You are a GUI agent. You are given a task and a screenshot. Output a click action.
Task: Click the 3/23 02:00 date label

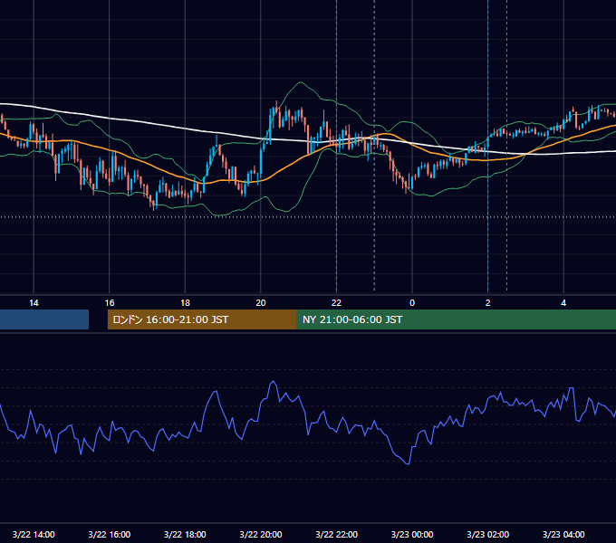[488, 534]
